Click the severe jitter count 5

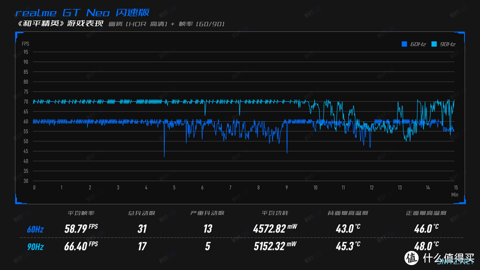click(x=208, y=246)
